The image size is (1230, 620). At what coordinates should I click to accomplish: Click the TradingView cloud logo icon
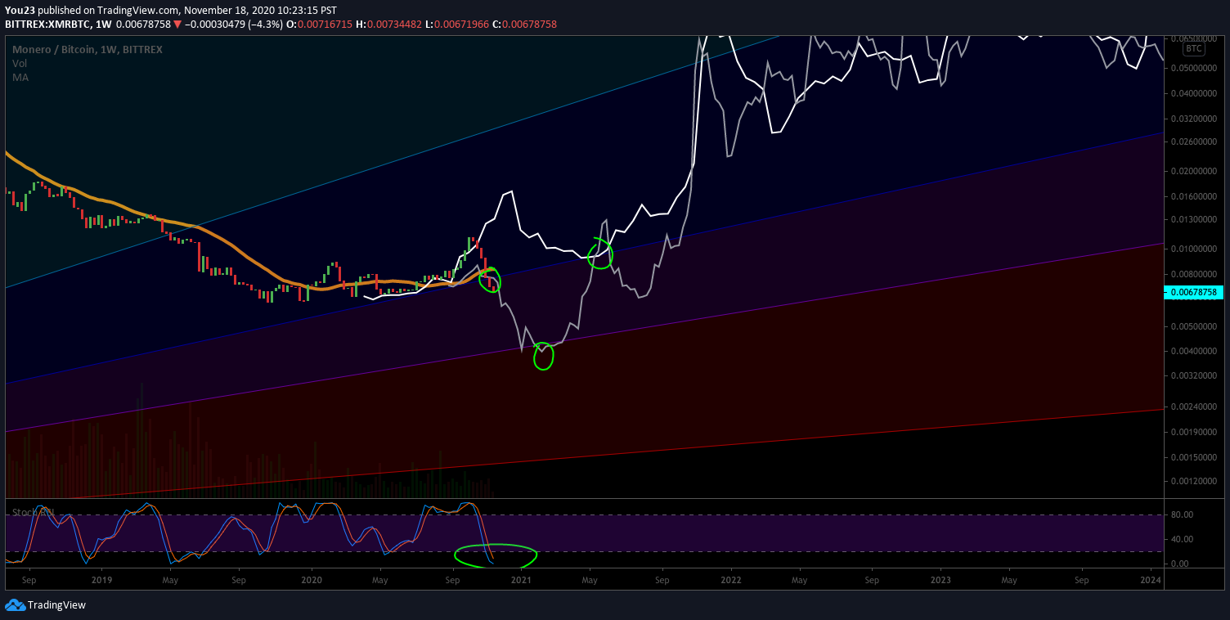[x=14, y=605]
